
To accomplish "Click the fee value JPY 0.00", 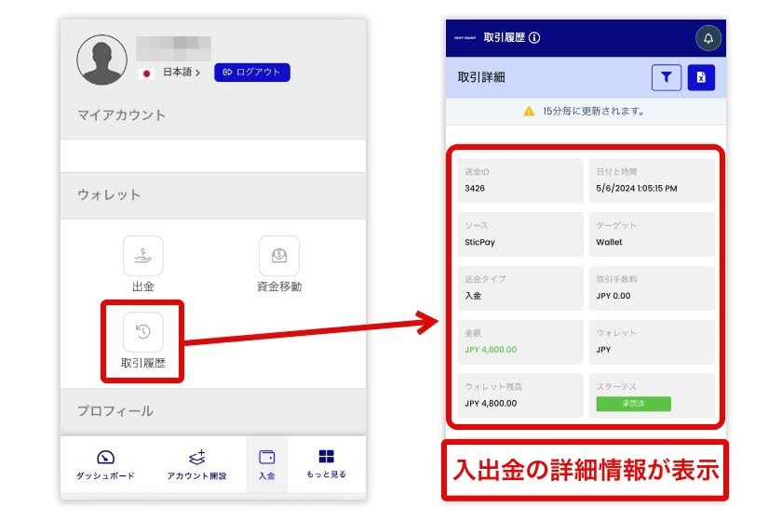I will tap(613, 296).
